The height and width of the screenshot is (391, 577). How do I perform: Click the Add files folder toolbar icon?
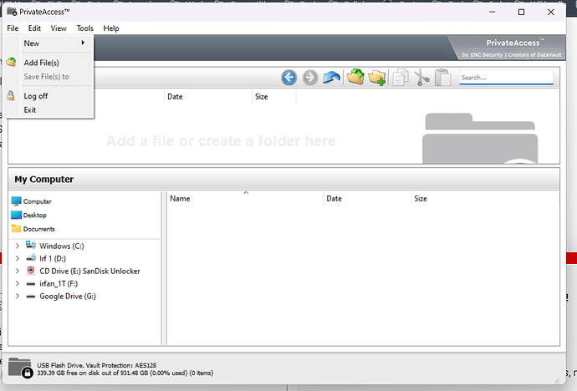[355, 77]
